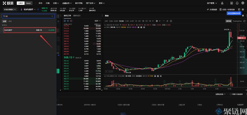Open the download app icon
Screen dimensions: 247x115
(232, 3)
